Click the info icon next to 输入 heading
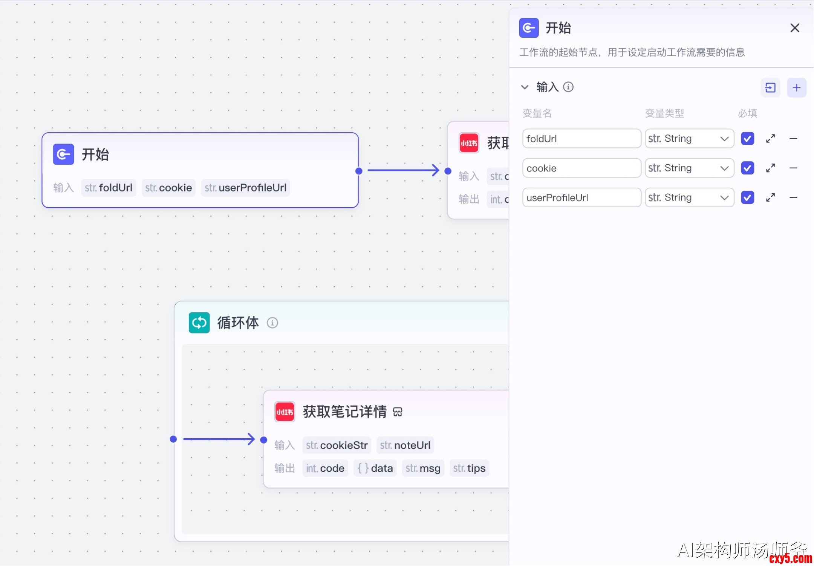This screenshot has width=814, height=566. [568, 87]
